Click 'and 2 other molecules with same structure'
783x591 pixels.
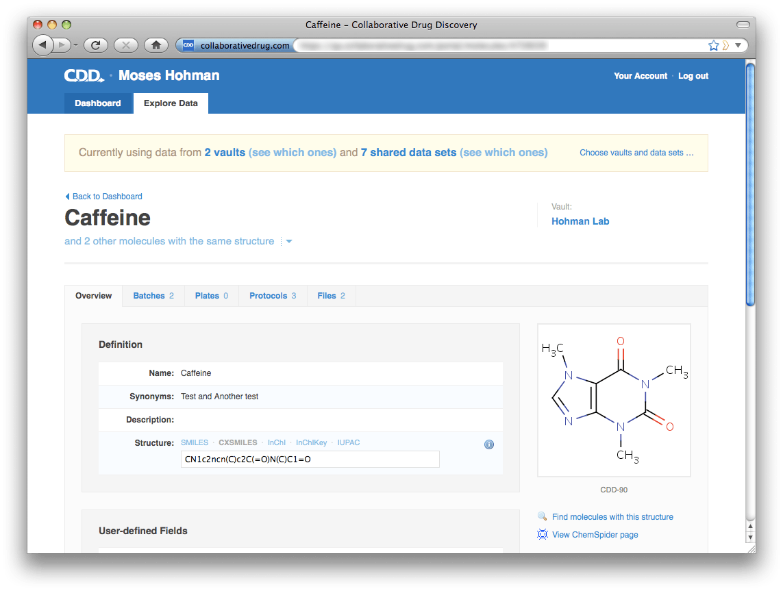click(x=169, y=241)
